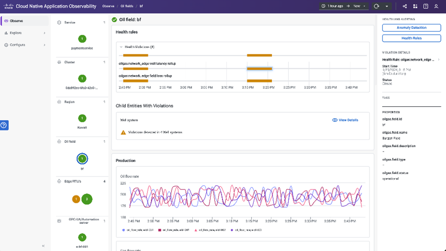Image resolution: width=446 pixels, height=251 pixels.
Task: Click the Anomaly Detection button
Action: pos(411,28)
